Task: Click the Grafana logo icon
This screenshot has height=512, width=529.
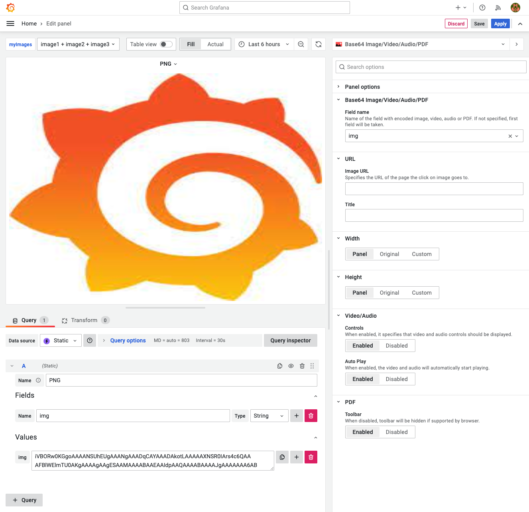Action: click(x=11, y=8)
